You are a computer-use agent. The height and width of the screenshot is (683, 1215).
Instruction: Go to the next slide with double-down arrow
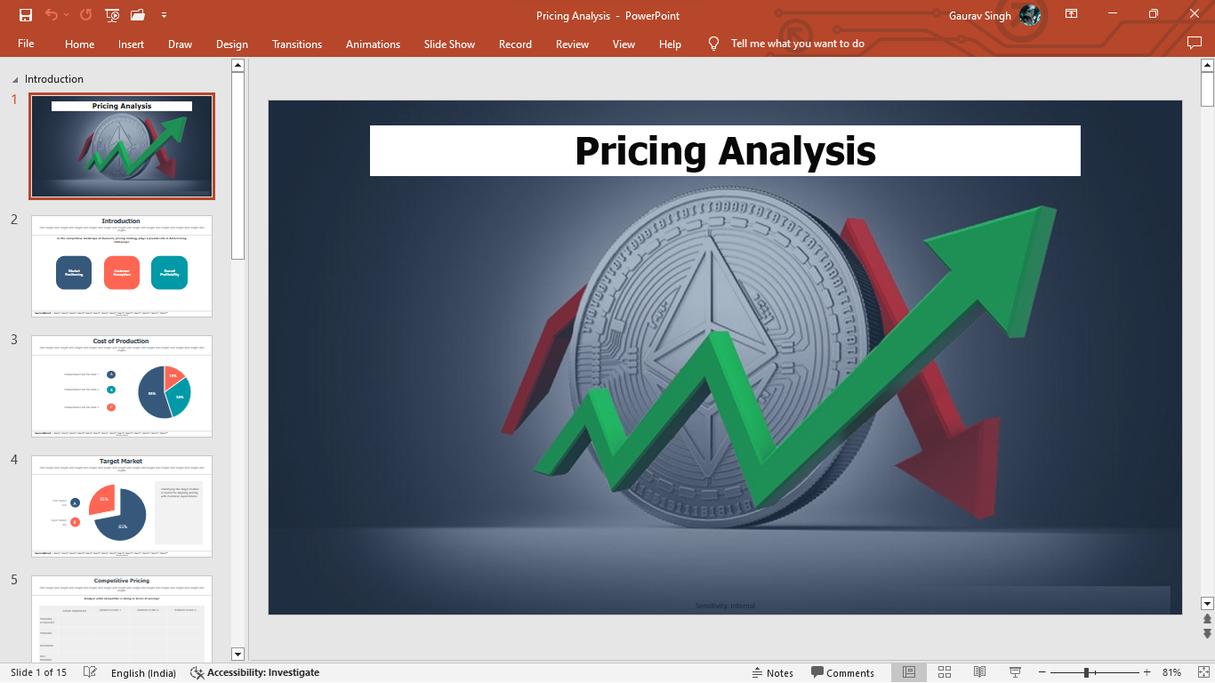point(1207,633)
